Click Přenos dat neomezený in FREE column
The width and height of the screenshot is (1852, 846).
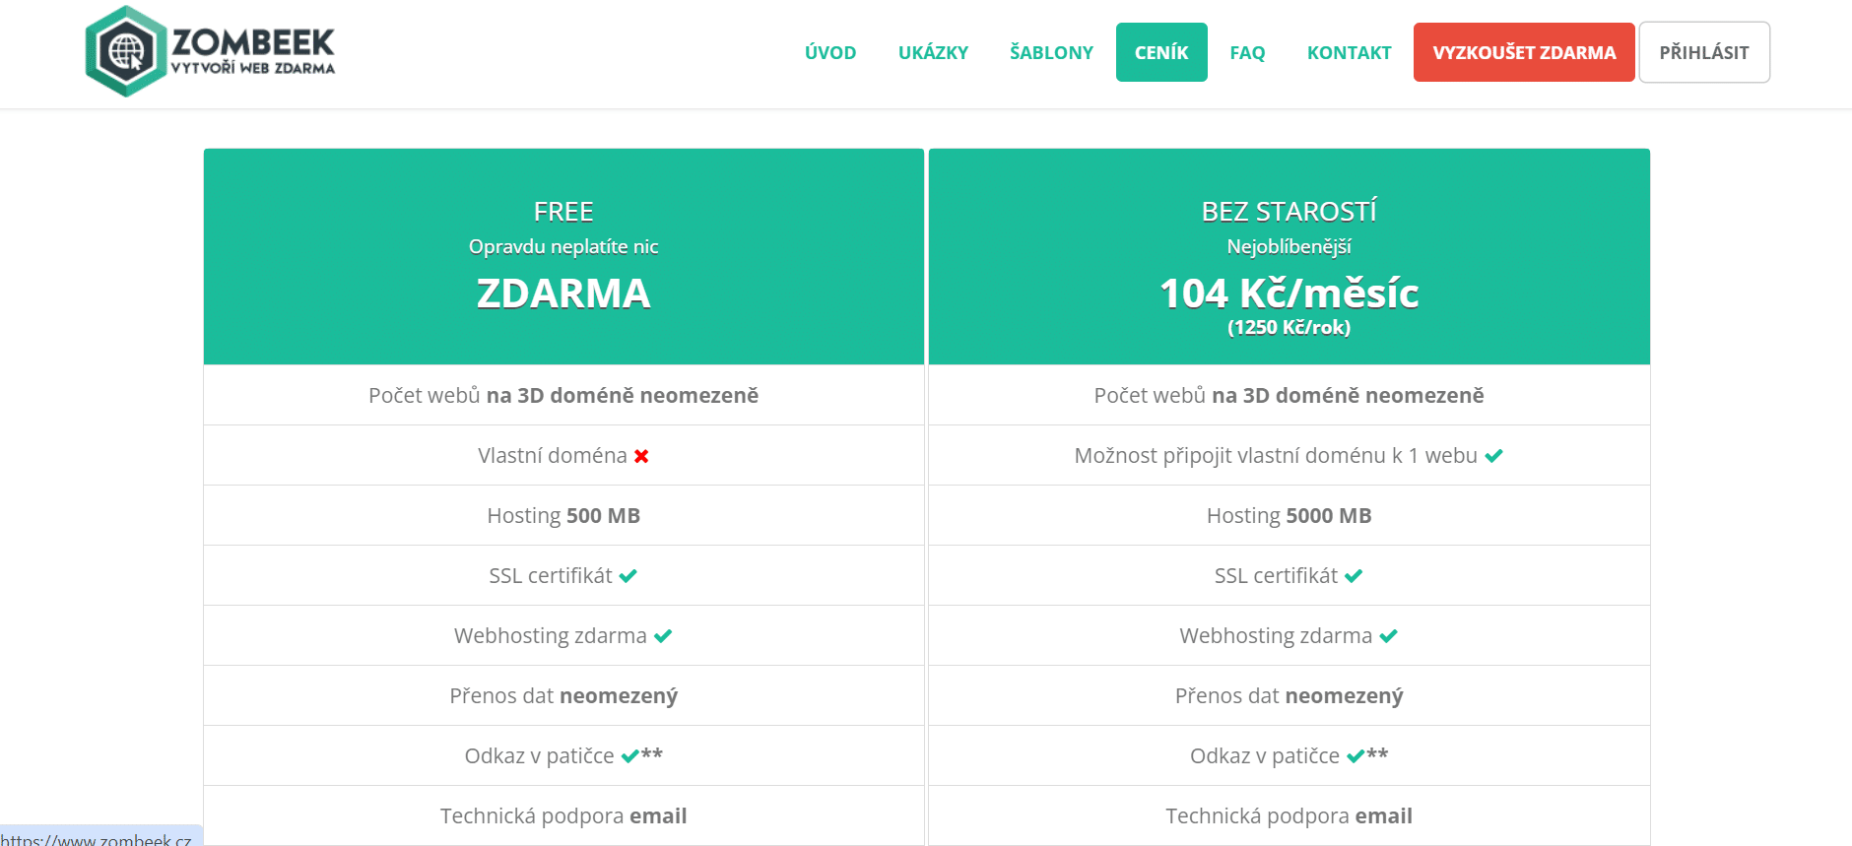[563, 695]
